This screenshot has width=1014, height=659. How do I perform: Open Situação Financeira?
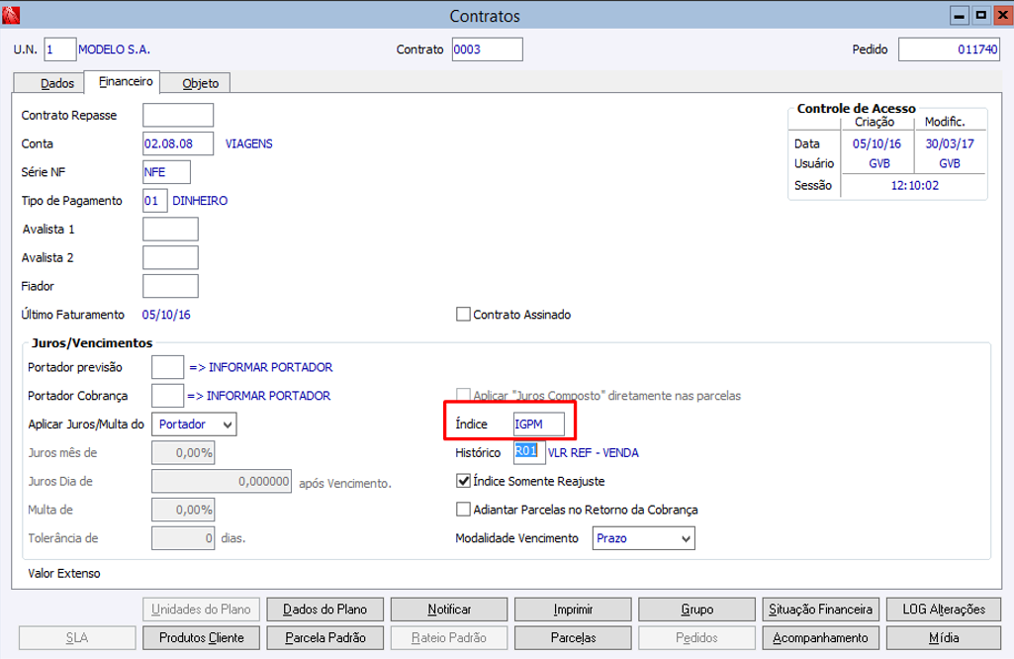tap(821, 610)
